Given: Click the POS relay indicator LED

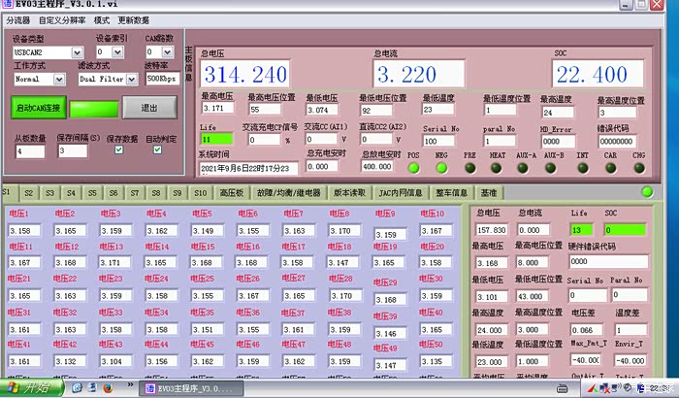Looking at the screenshot, I should tap(414, 167).
